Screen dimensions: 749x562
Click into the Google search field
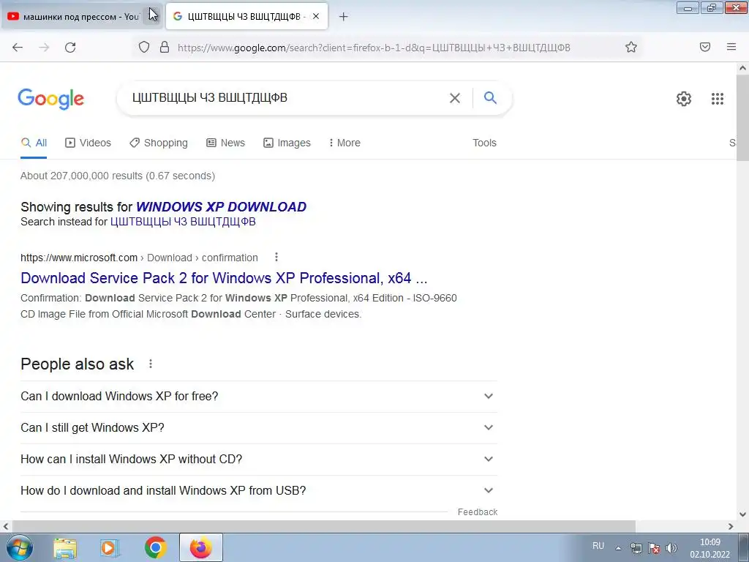287,97
